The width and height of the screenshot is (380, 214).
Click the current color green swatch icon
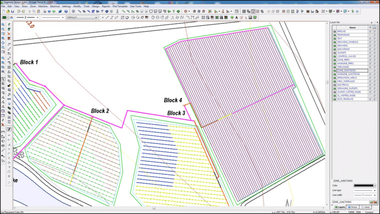pyautogui.click(x=4, y=17)
